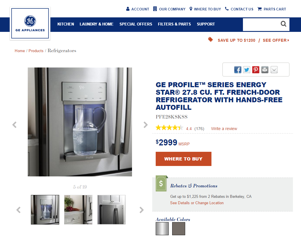Print page using printer icon
301x241 pixels.
coord(265,70)
